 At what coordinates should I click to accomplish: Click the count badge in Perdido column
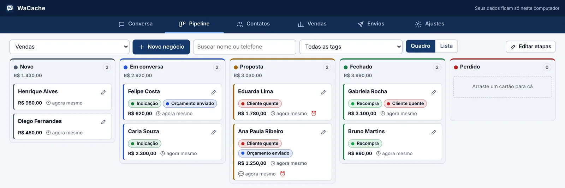point(547,67)
